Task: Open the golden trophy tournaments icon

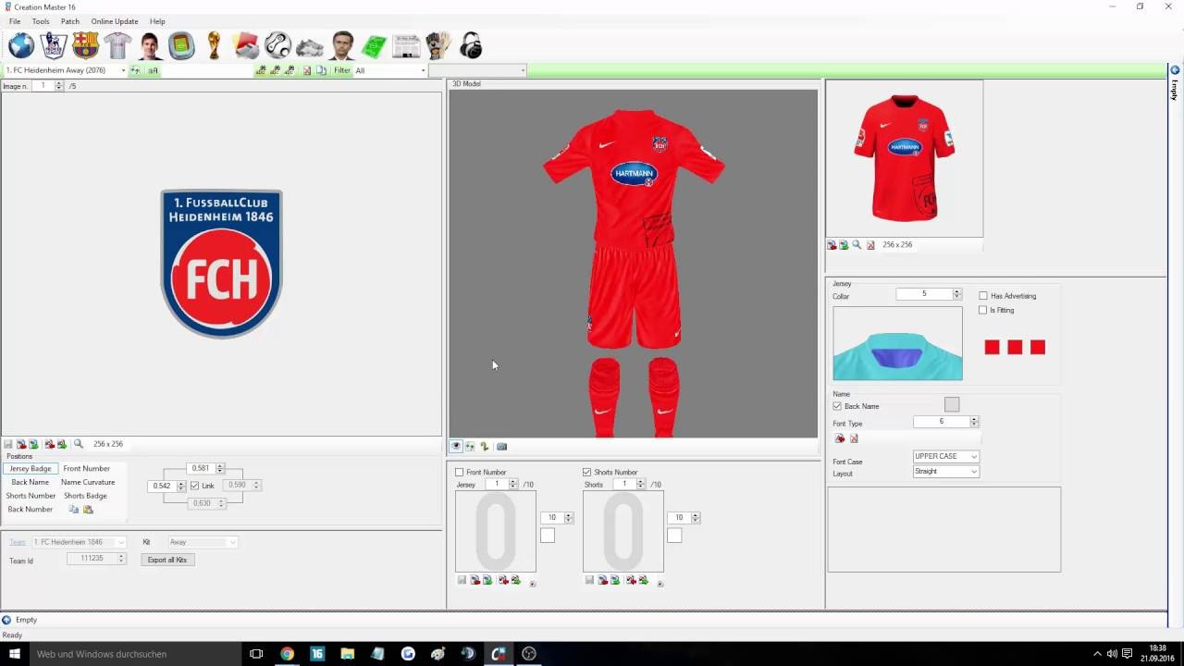Action: [x=214, y=45]
